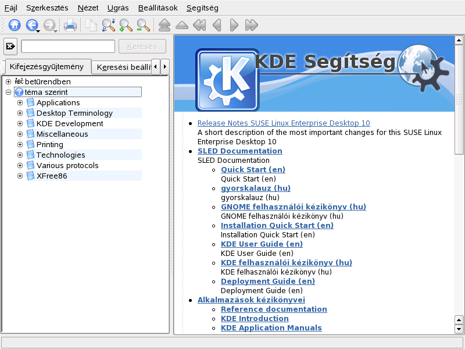The image size is (465, 349).
Task: Open the gyorskalauz (hu) link
Action: coord(256,188)
